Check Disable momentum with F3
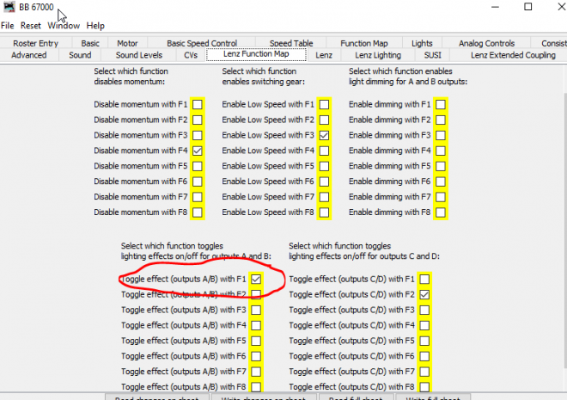 tap(198, 135)
